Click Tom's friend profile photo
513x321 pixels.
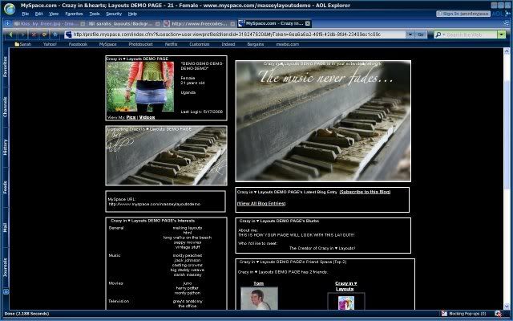(x=259, y=299)
